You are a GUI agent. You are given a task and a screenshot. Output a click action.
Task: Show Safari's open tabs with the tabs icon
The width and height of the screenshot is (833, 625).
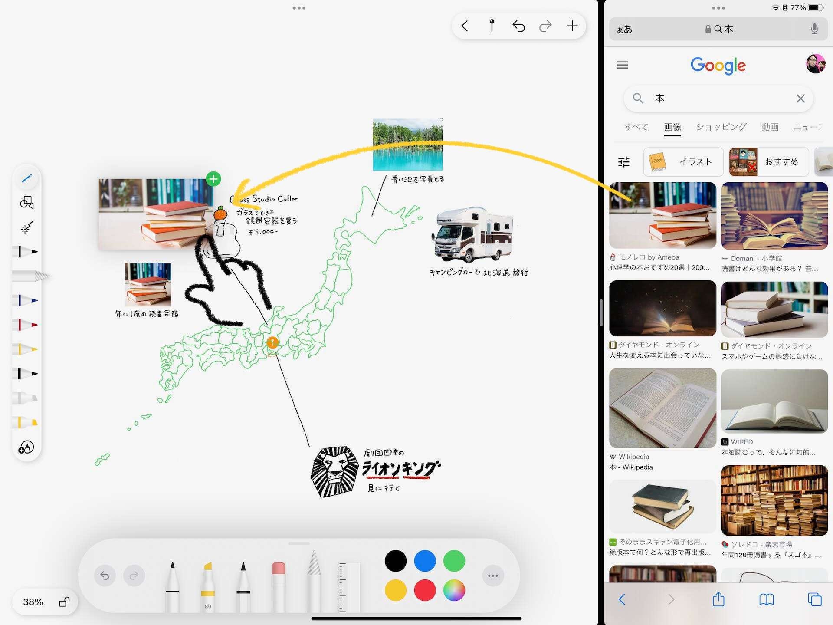(x=814, y=600)
